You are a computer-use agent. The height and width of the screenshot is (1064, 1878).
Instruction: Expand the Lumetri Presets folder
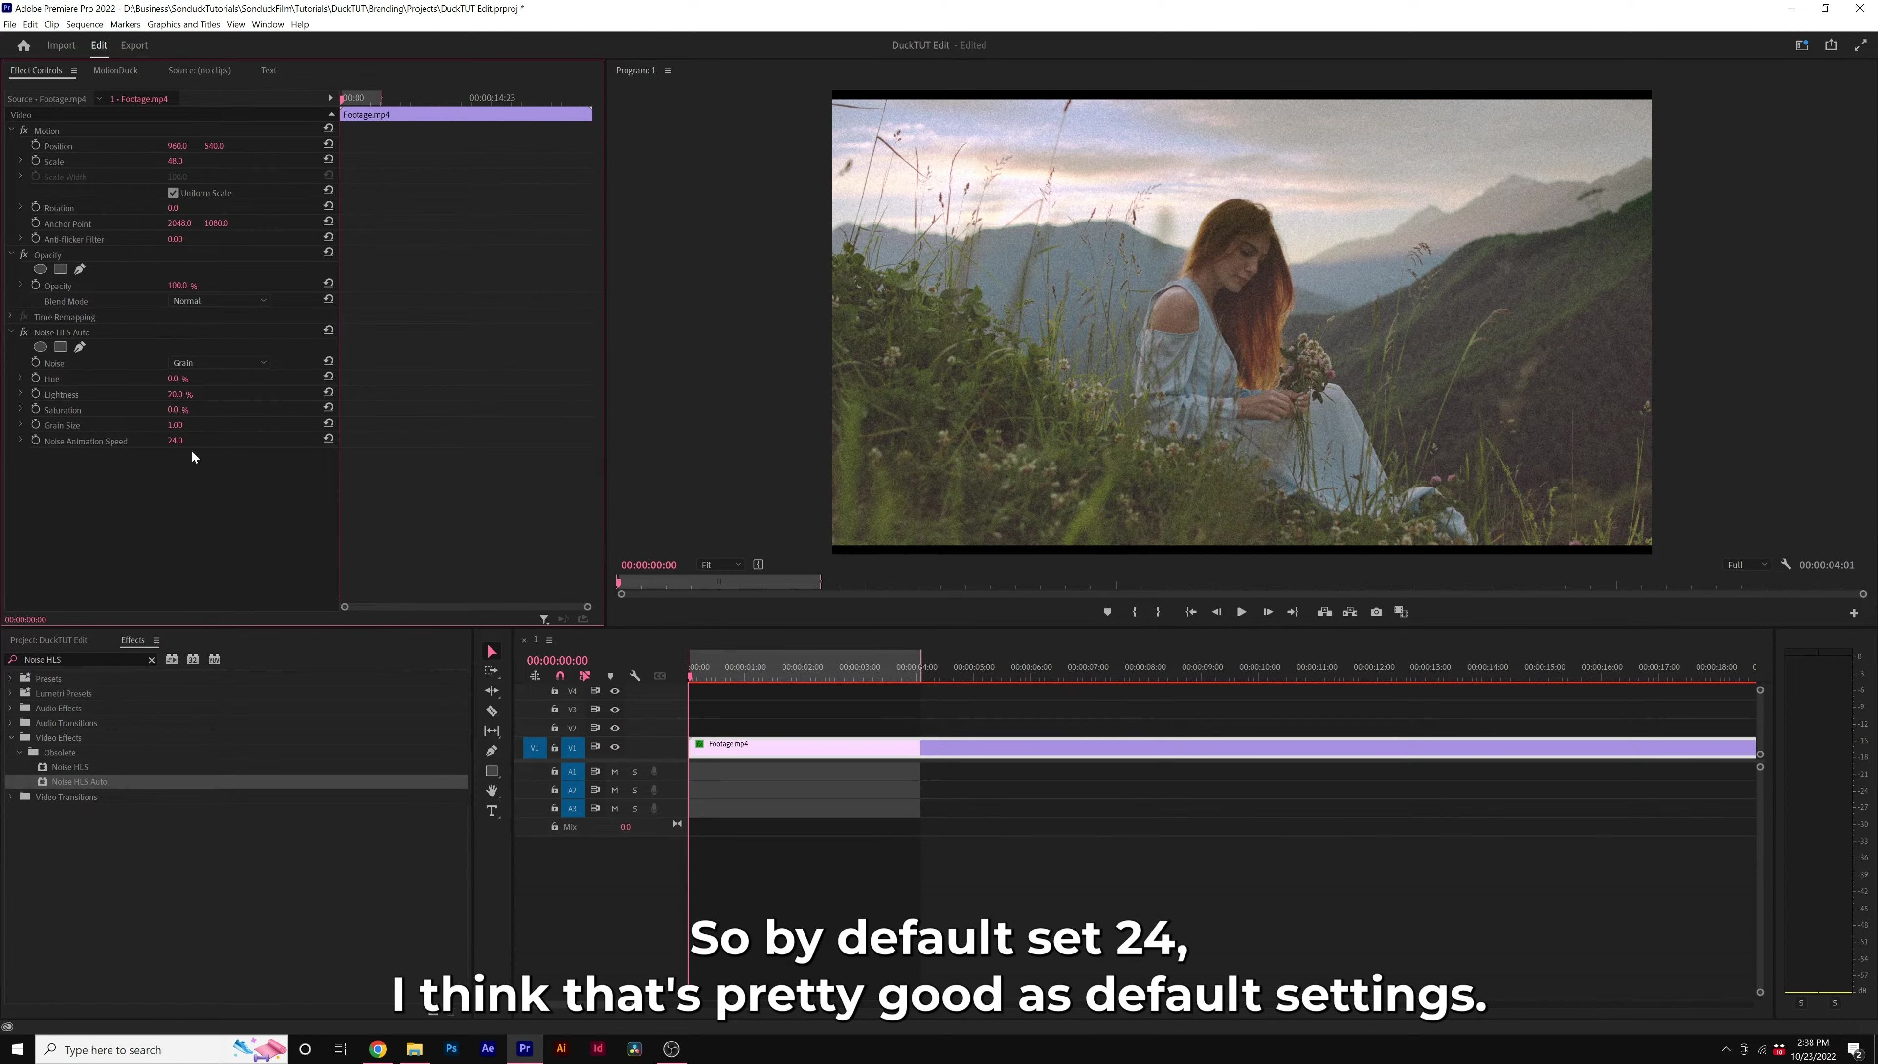click(x=10, y=693)
